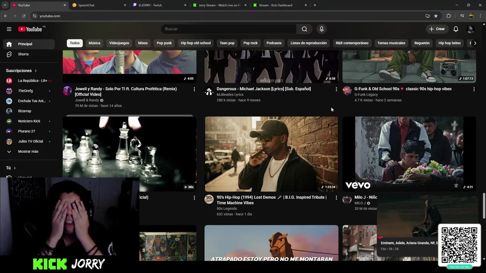The image size is (486, 273).
Task: Select the Pop punk filter chip
Action: (x=164, y=43)
